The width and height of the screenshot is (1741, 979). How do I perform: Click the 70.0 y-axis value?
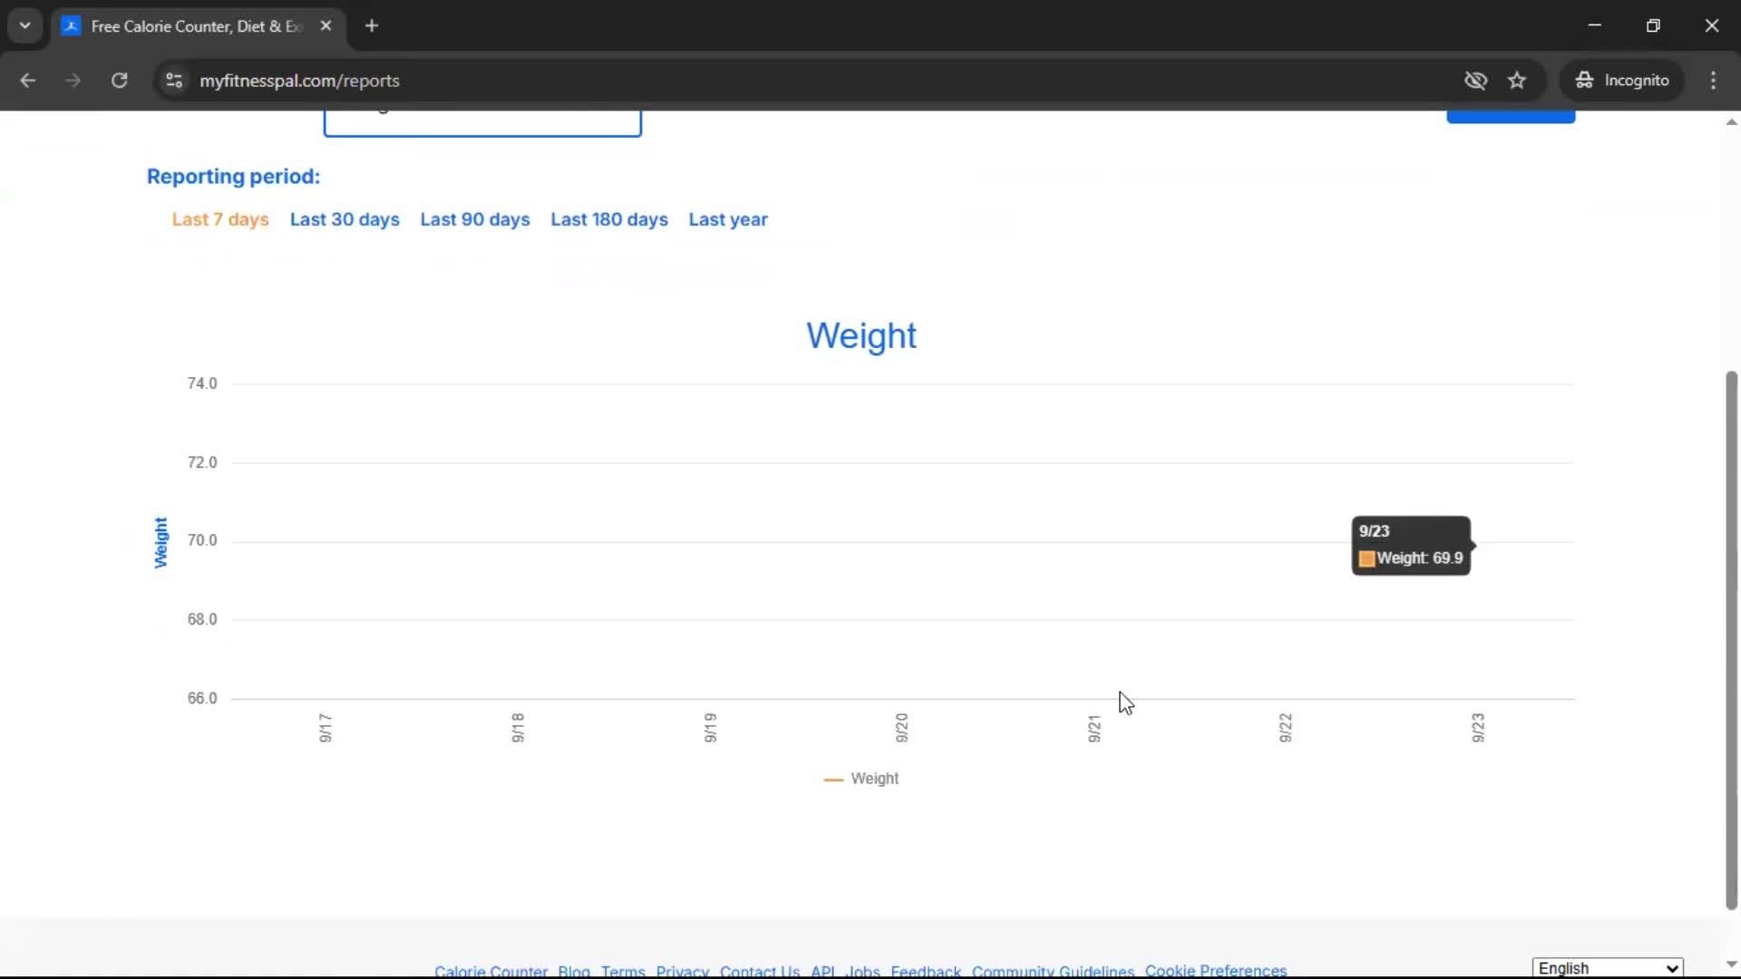[202, 540]
